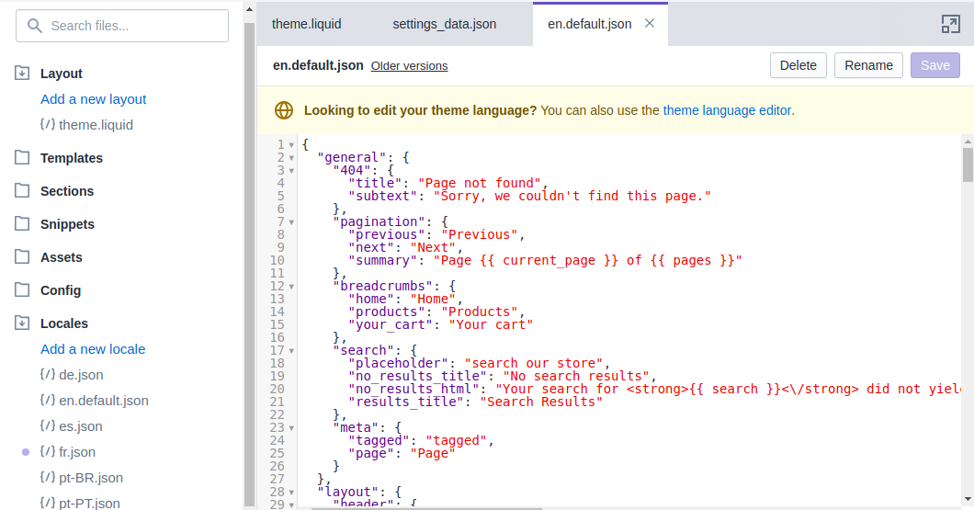Image resolution: width=974 pixels, height=510 pixels.
Task: Click the editor scrollbar down arrow
Action: [968, 500]
